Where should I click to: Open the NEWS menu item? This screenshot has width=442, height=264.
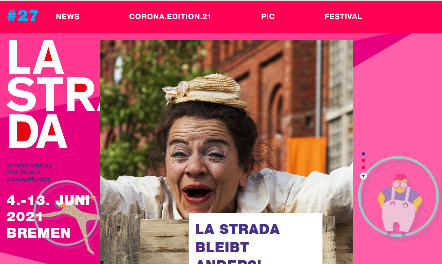(67, 16)
